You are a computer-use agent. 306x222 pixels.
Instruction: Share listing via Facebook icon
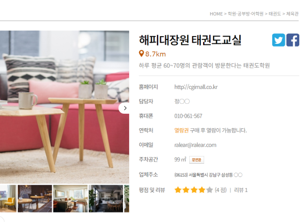293,40
